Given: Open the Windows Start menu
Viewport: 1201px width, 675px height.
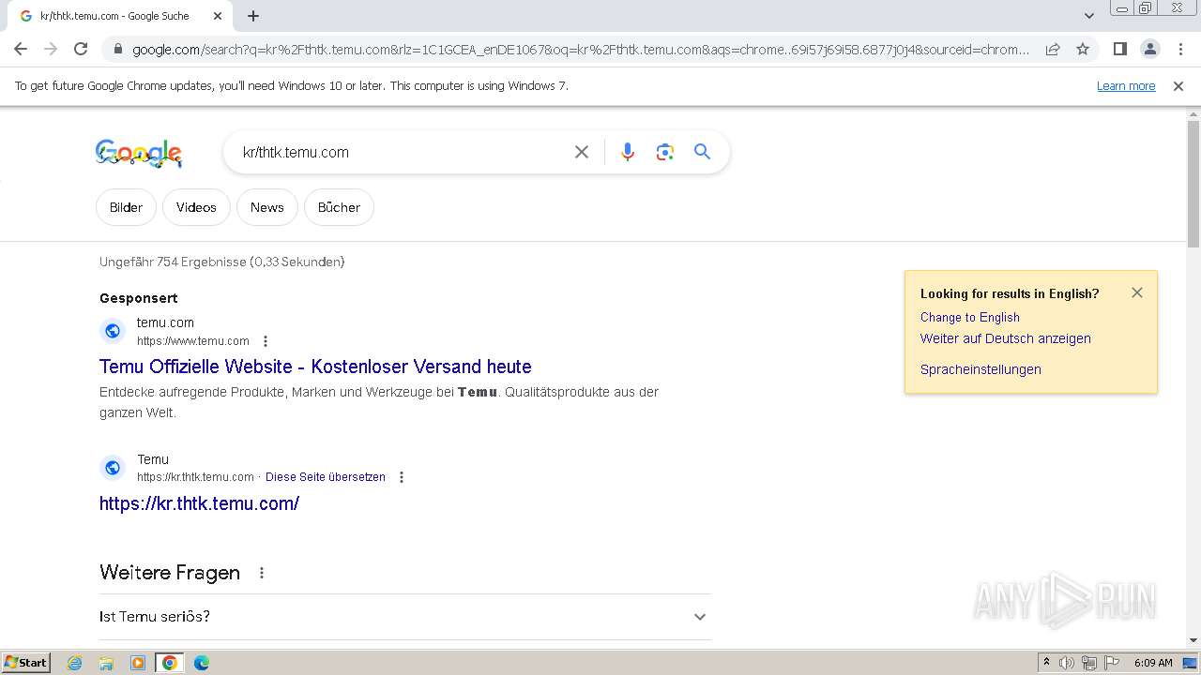Looking at the screenshot, I should [25, 663].
